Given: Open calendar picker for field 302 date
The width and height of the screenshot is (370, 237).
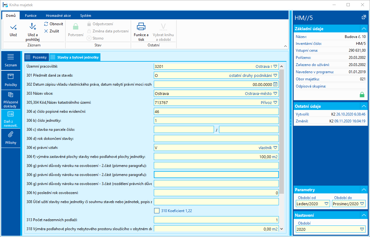Looking at the screenshot, I should coord(275,84).
